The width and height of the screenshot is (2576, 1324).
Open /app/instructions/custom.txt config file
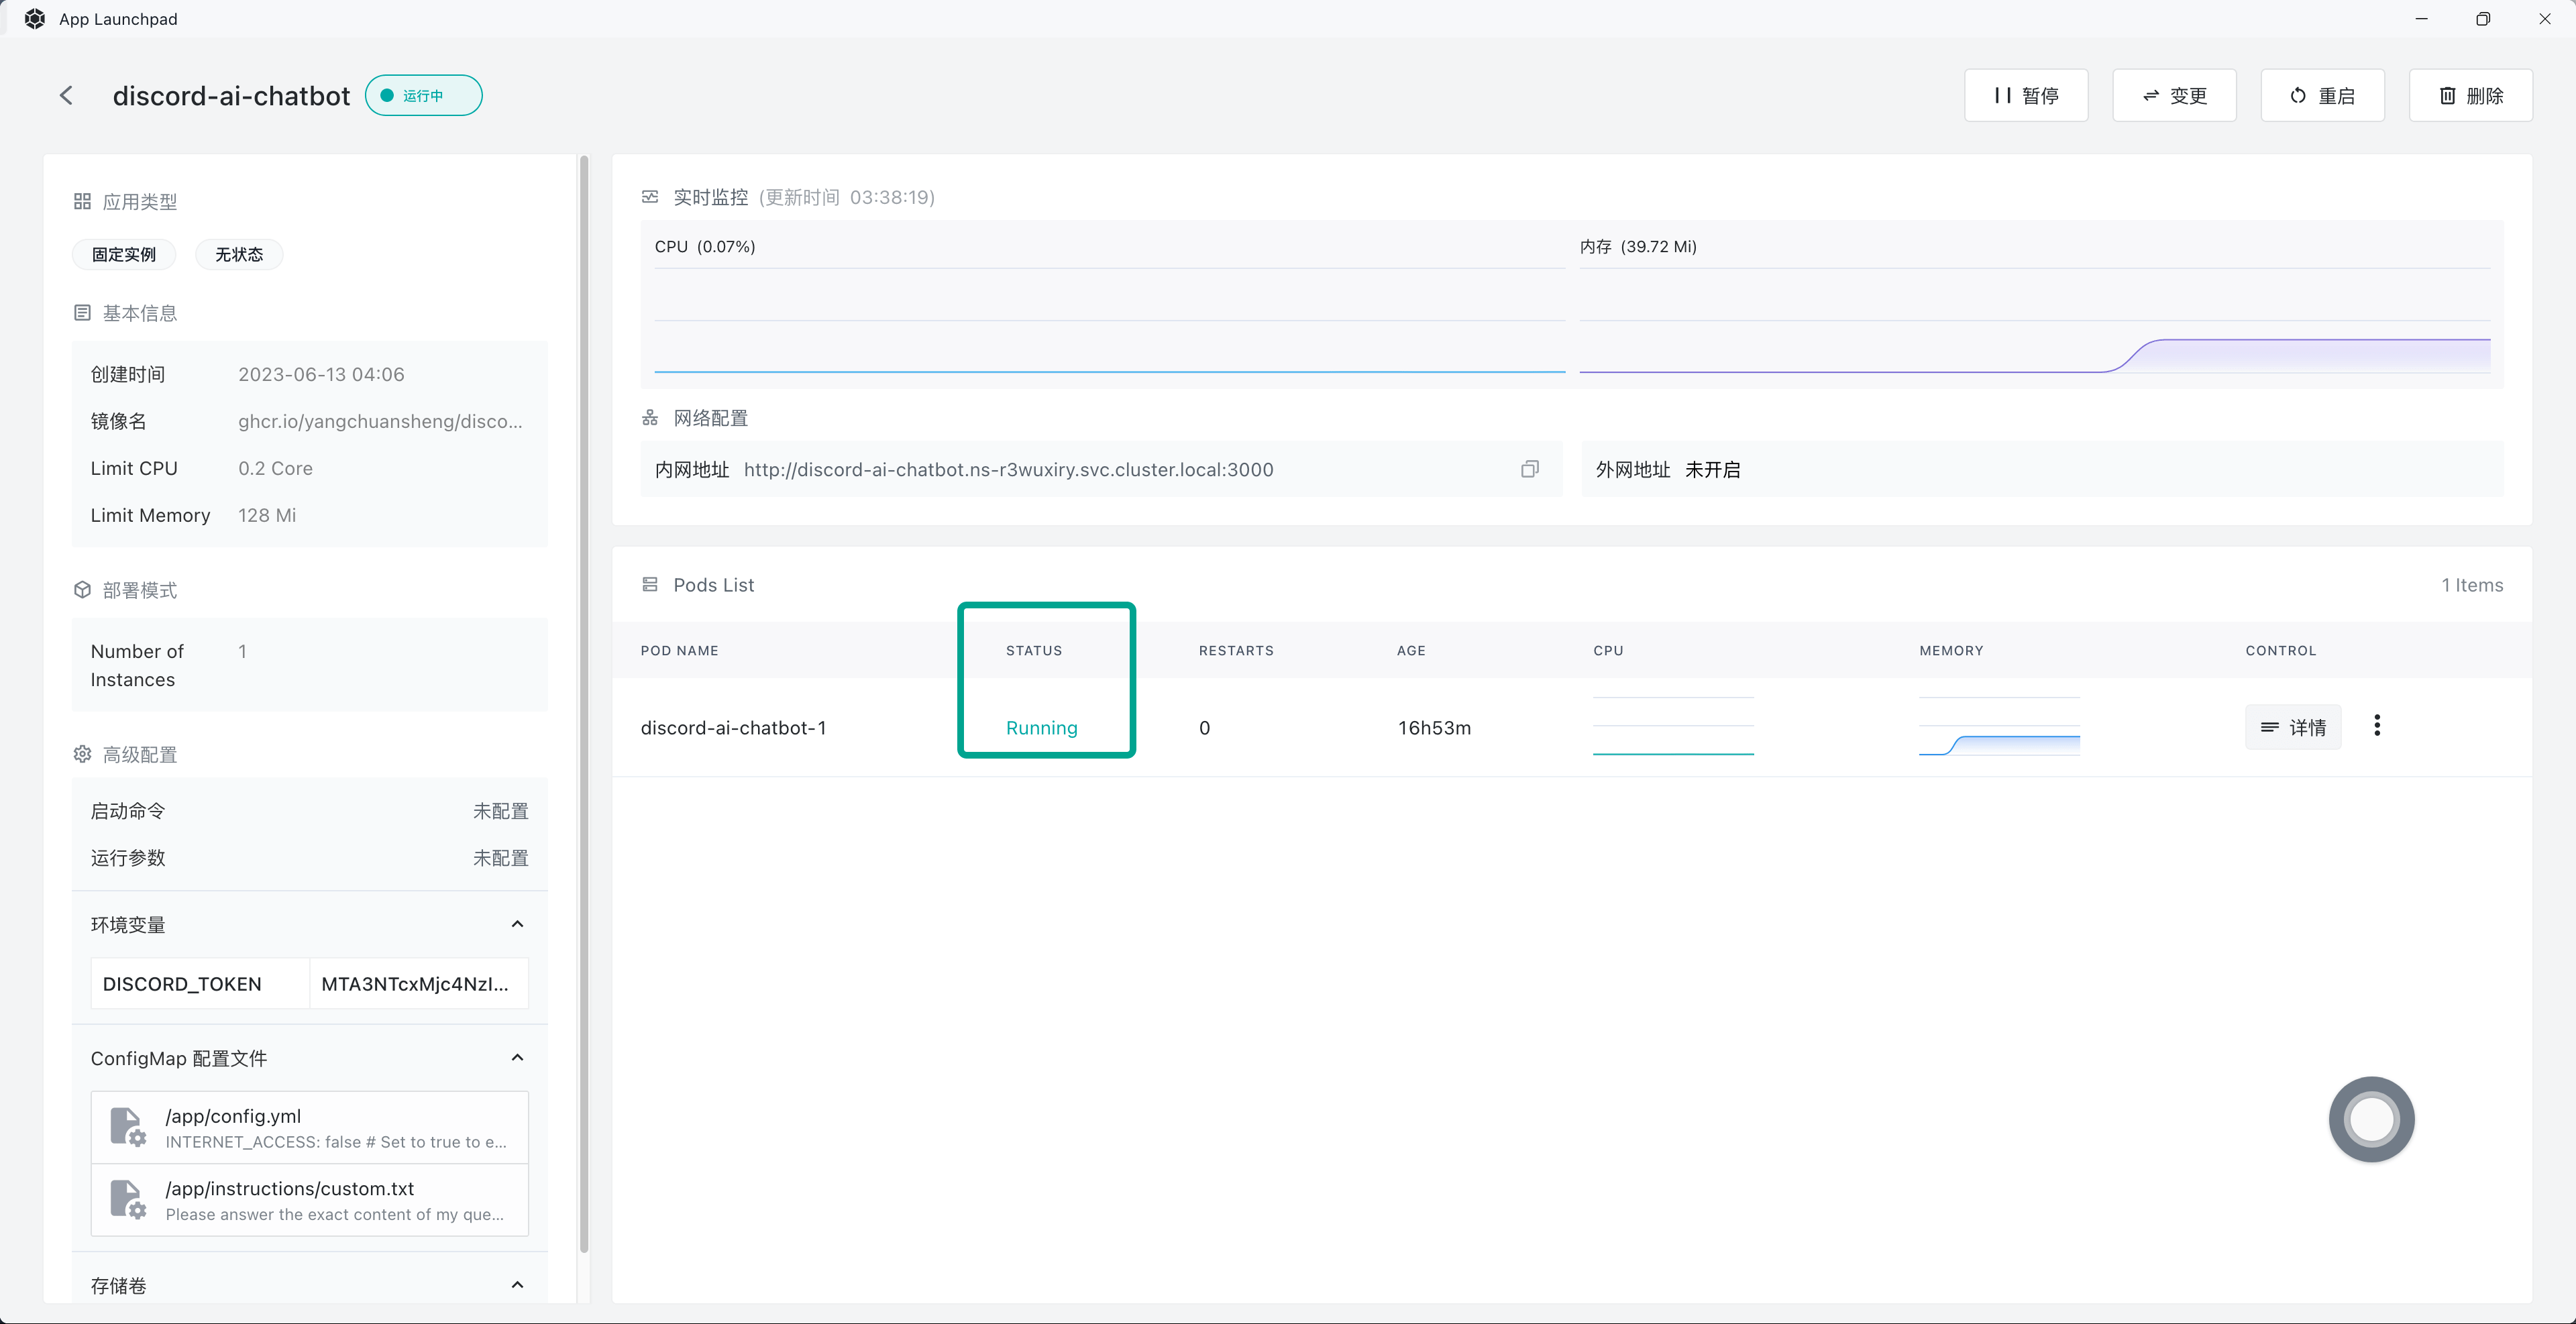pos(310,1200)
